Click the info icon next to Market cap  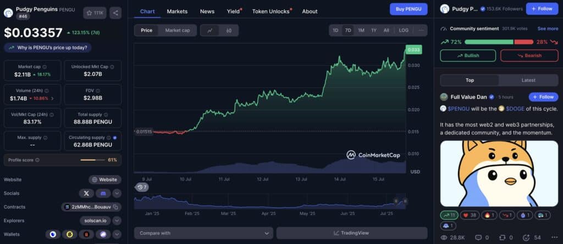(x=45, y=67)
